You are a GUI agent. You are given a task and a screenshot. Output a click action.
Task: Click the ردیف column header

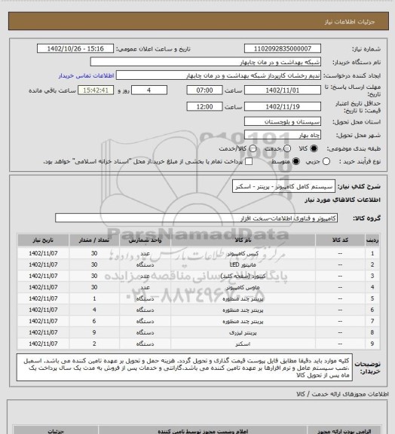(372, 240)
